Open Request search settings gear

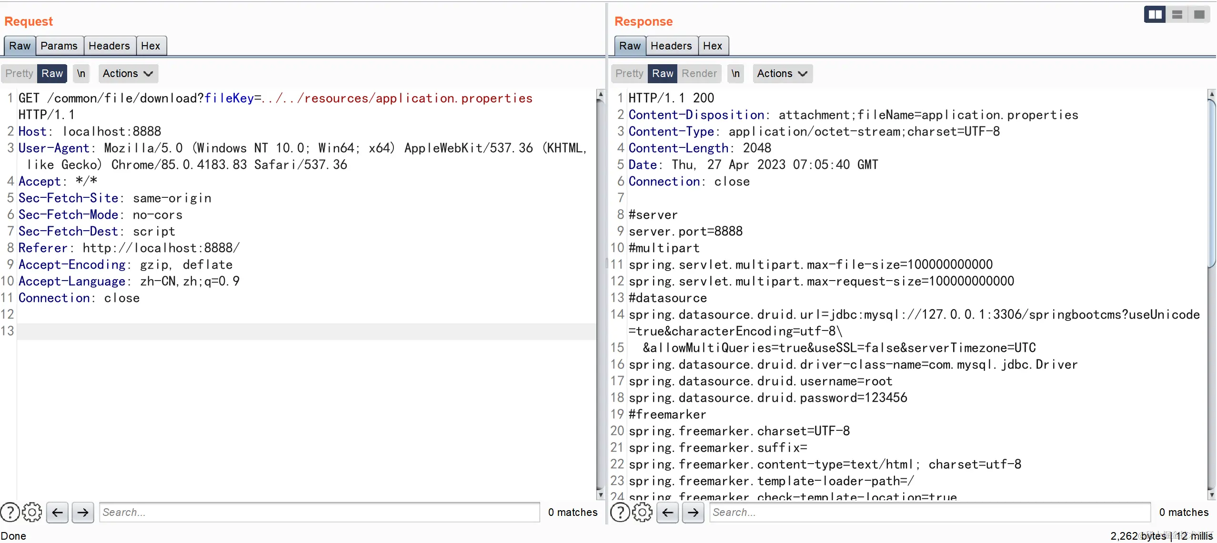pos(32,512)
